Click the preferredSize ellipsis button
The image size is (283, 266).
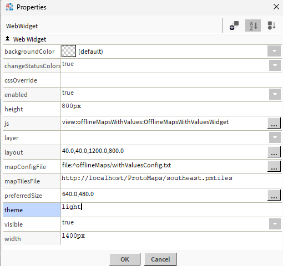pos(274,195)
